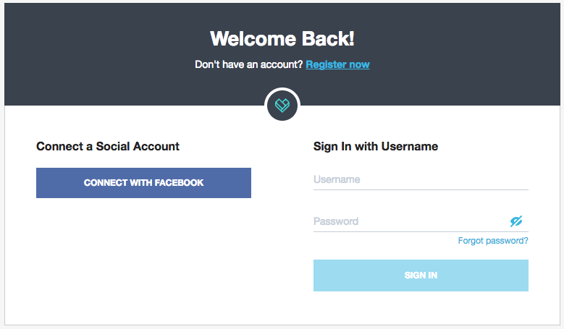
Task: Click the Sign In with Username heading
Action: point(375,146)
